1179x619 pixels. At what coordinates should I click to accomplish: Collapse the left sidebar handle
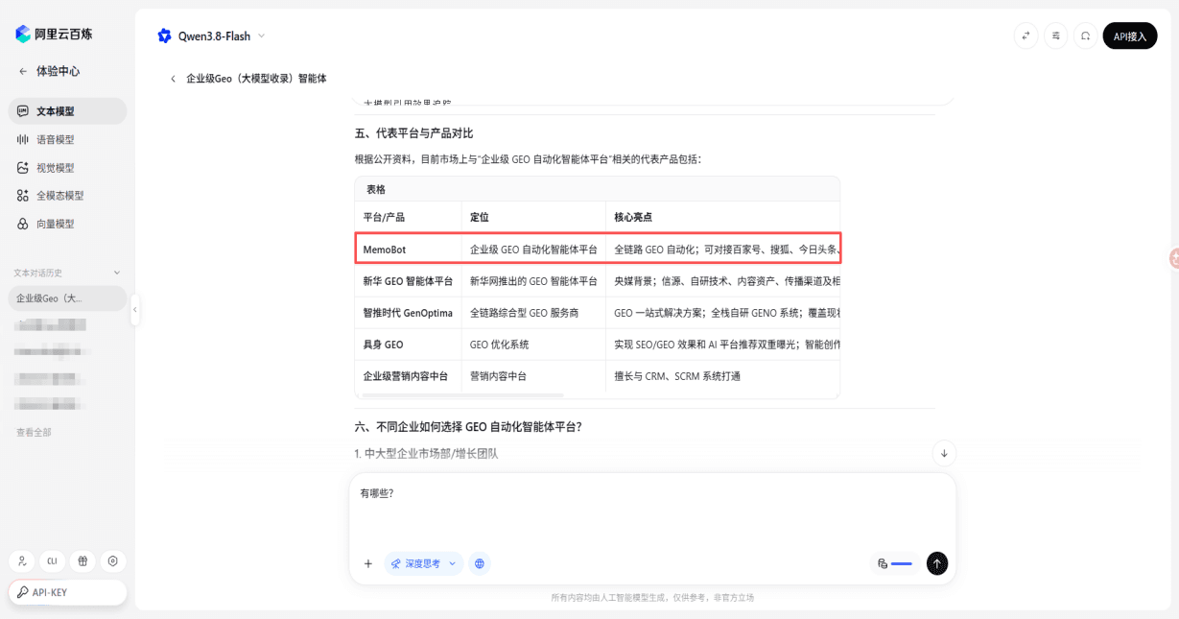click(135, 309)
